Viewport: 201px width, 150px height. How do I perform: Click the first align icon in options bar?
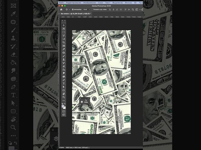point(110,10)
